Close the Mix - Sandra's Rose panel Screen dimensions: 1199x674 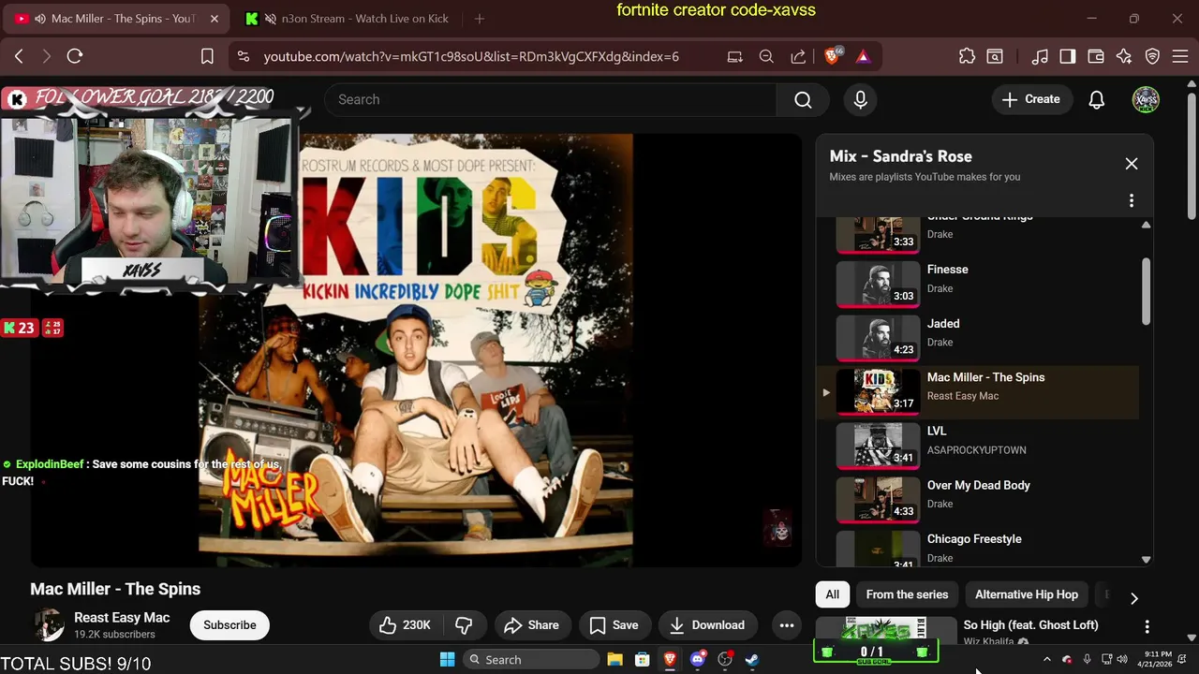(1132, 164)
